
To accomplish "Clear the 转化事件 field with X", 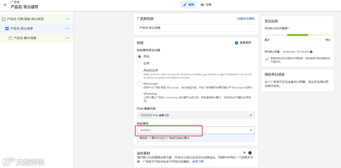I will click(251, 130).
